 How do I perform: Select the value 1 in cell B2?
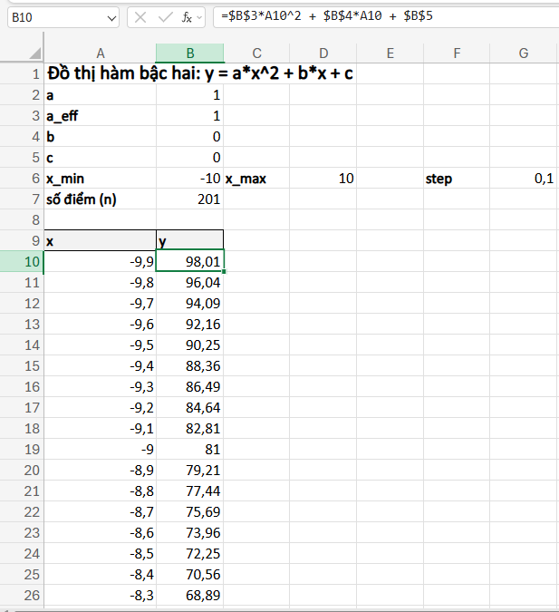coord(190,95)
